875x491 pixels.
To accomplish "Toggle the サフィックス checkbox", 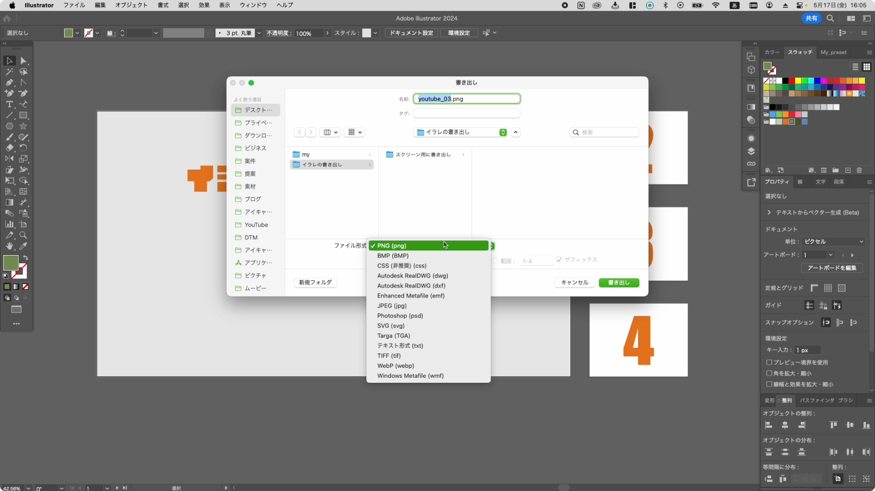I will pos(559,260).
